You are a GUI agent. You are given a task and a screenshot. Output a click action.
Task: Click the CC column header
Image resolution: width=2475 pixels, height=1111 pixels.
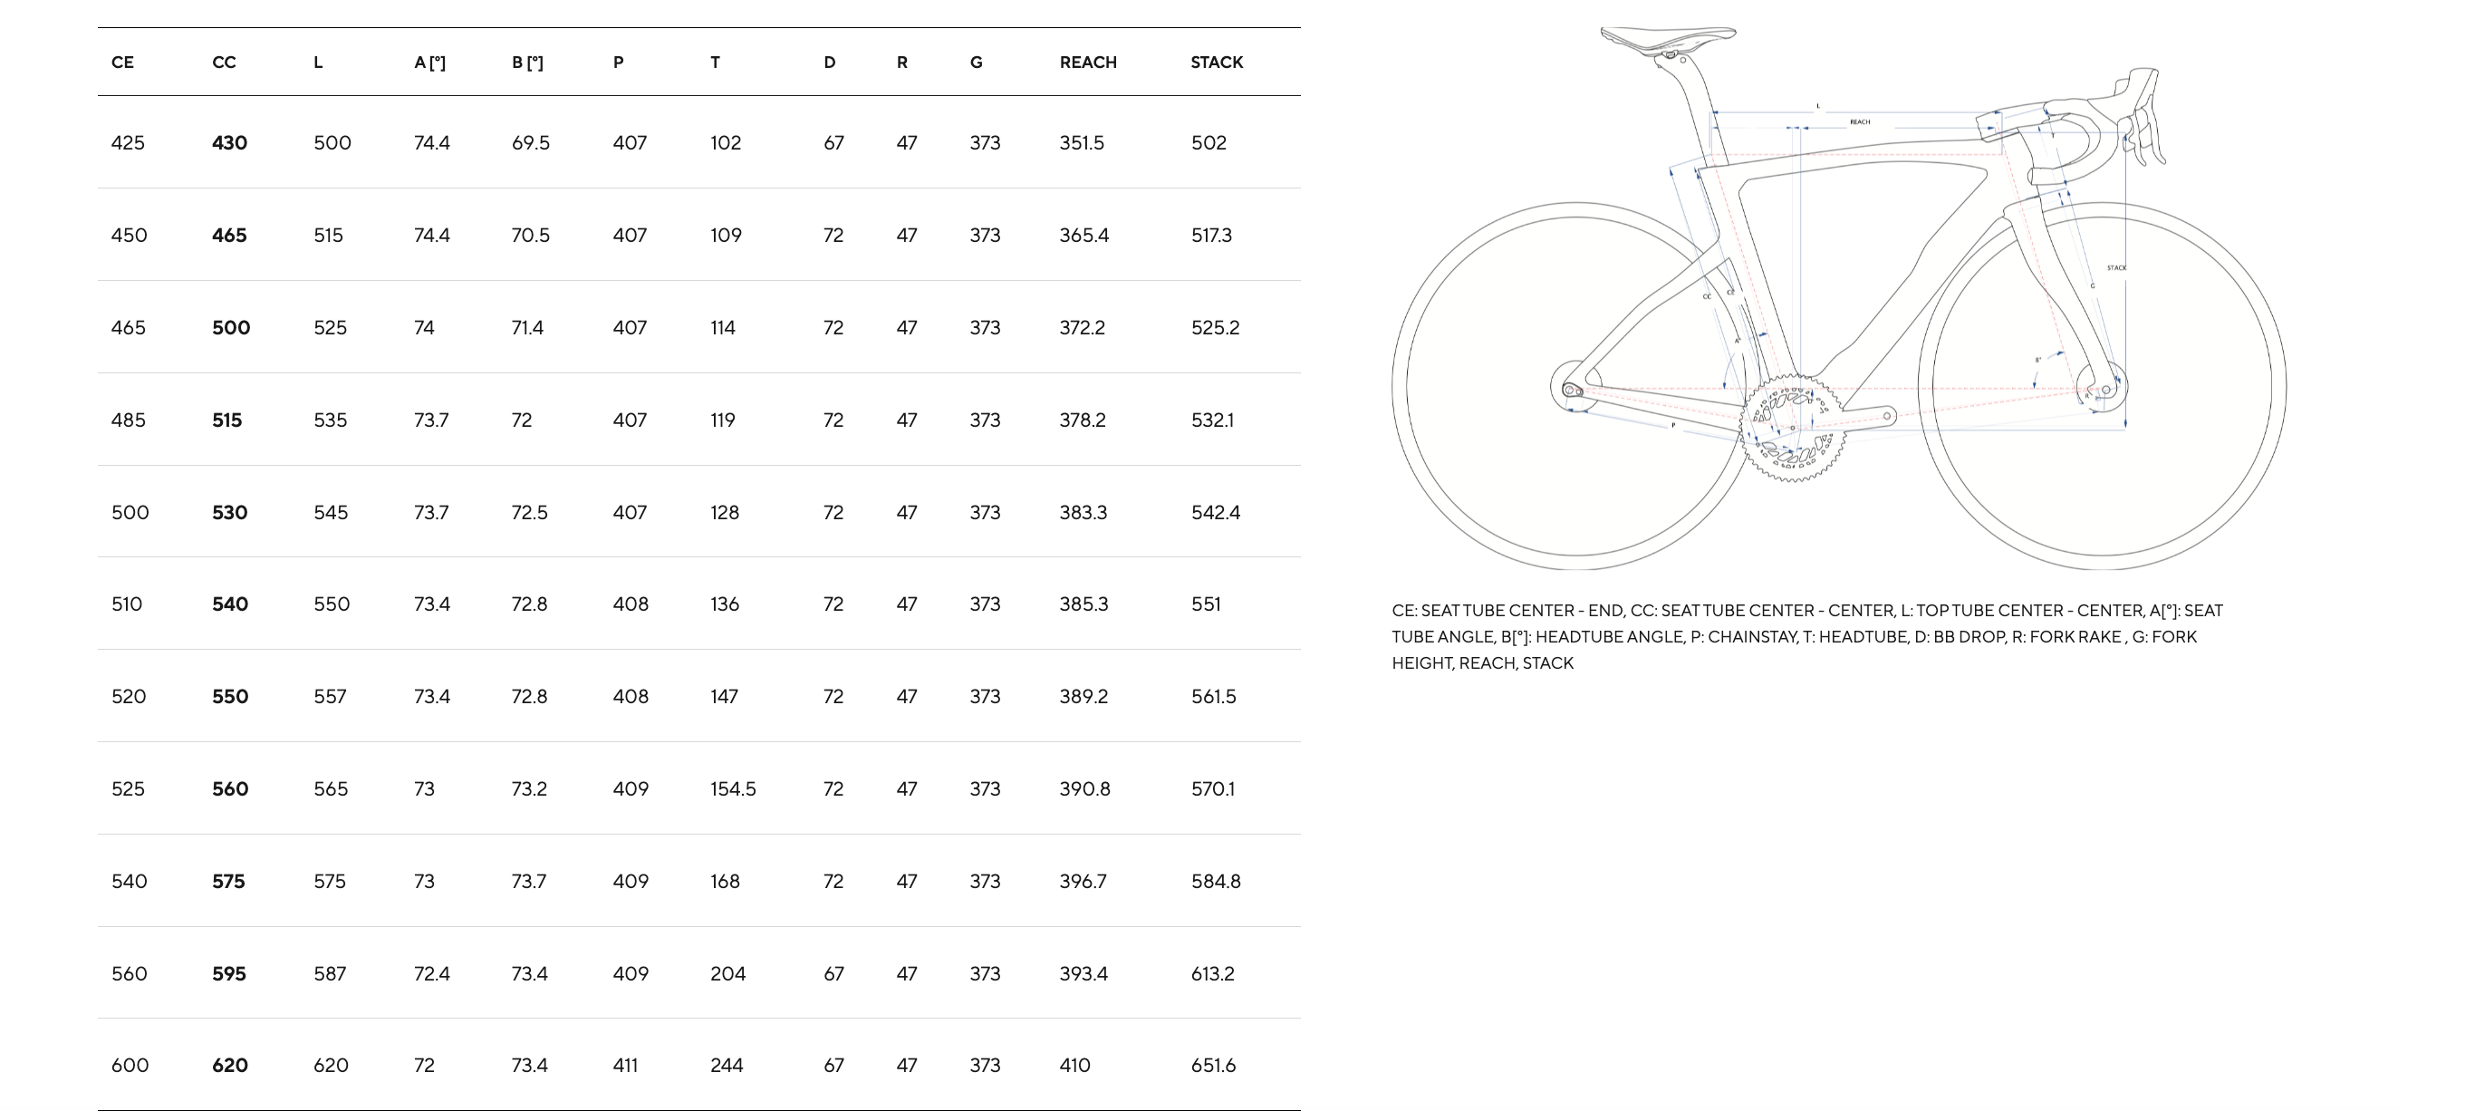[x=224, y=63]
